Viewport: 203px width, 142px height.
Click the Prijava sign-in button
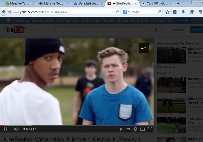pyautogui.click(x=197, y=30)
